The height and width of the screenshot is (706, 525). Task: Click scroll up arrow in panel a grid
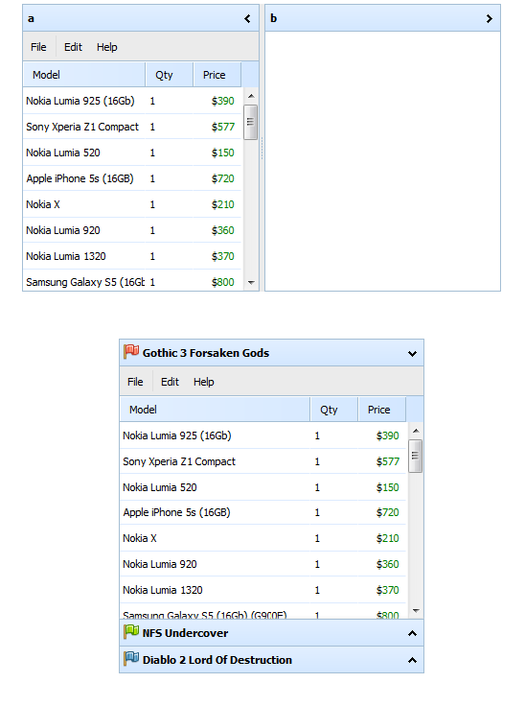coord(251,96)
